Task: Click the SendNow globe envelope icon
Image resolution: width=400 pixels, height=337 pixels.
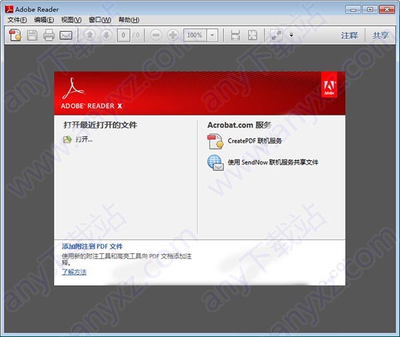Action: click(x=215, y=163)
